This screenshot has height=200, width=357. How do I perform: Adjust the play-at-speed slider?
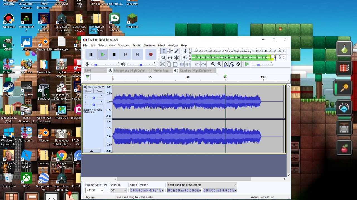[262, 64]
